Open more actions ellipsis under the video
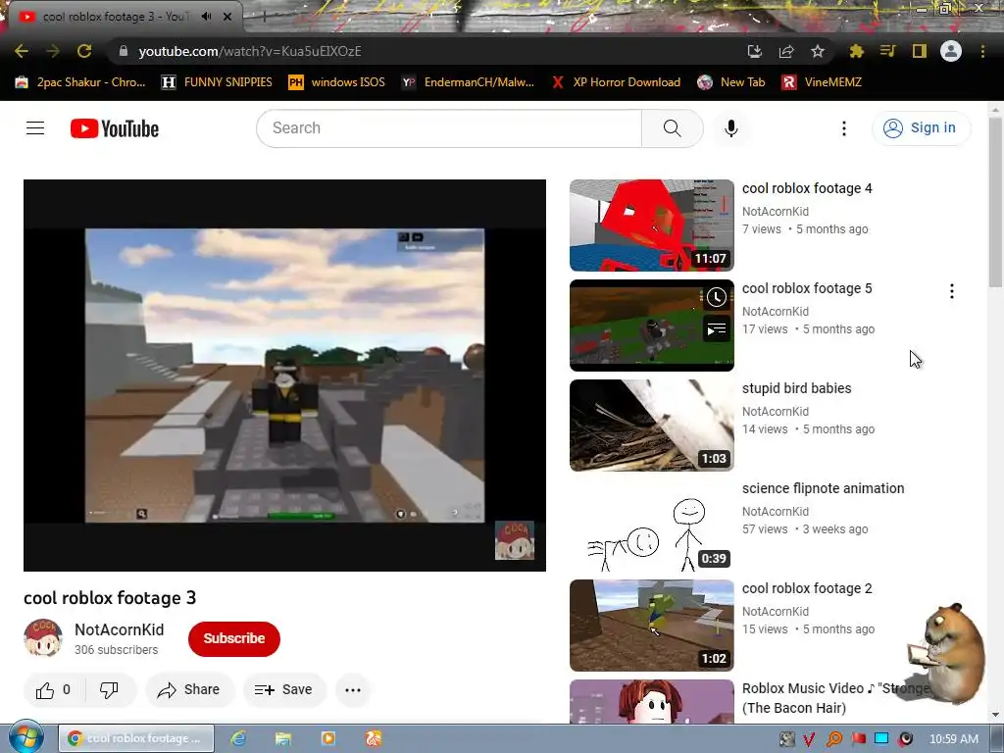Image resolution: width=1004 pixels, height=753 pixels. 353,689
